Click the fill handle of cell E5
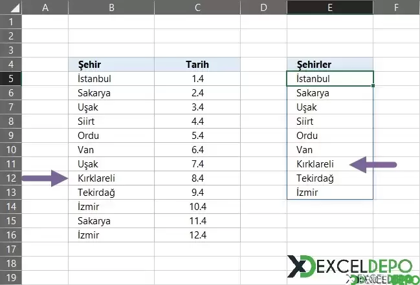This screenshot has height=285, width=420. pyautogui.click(x=373, y=85)
